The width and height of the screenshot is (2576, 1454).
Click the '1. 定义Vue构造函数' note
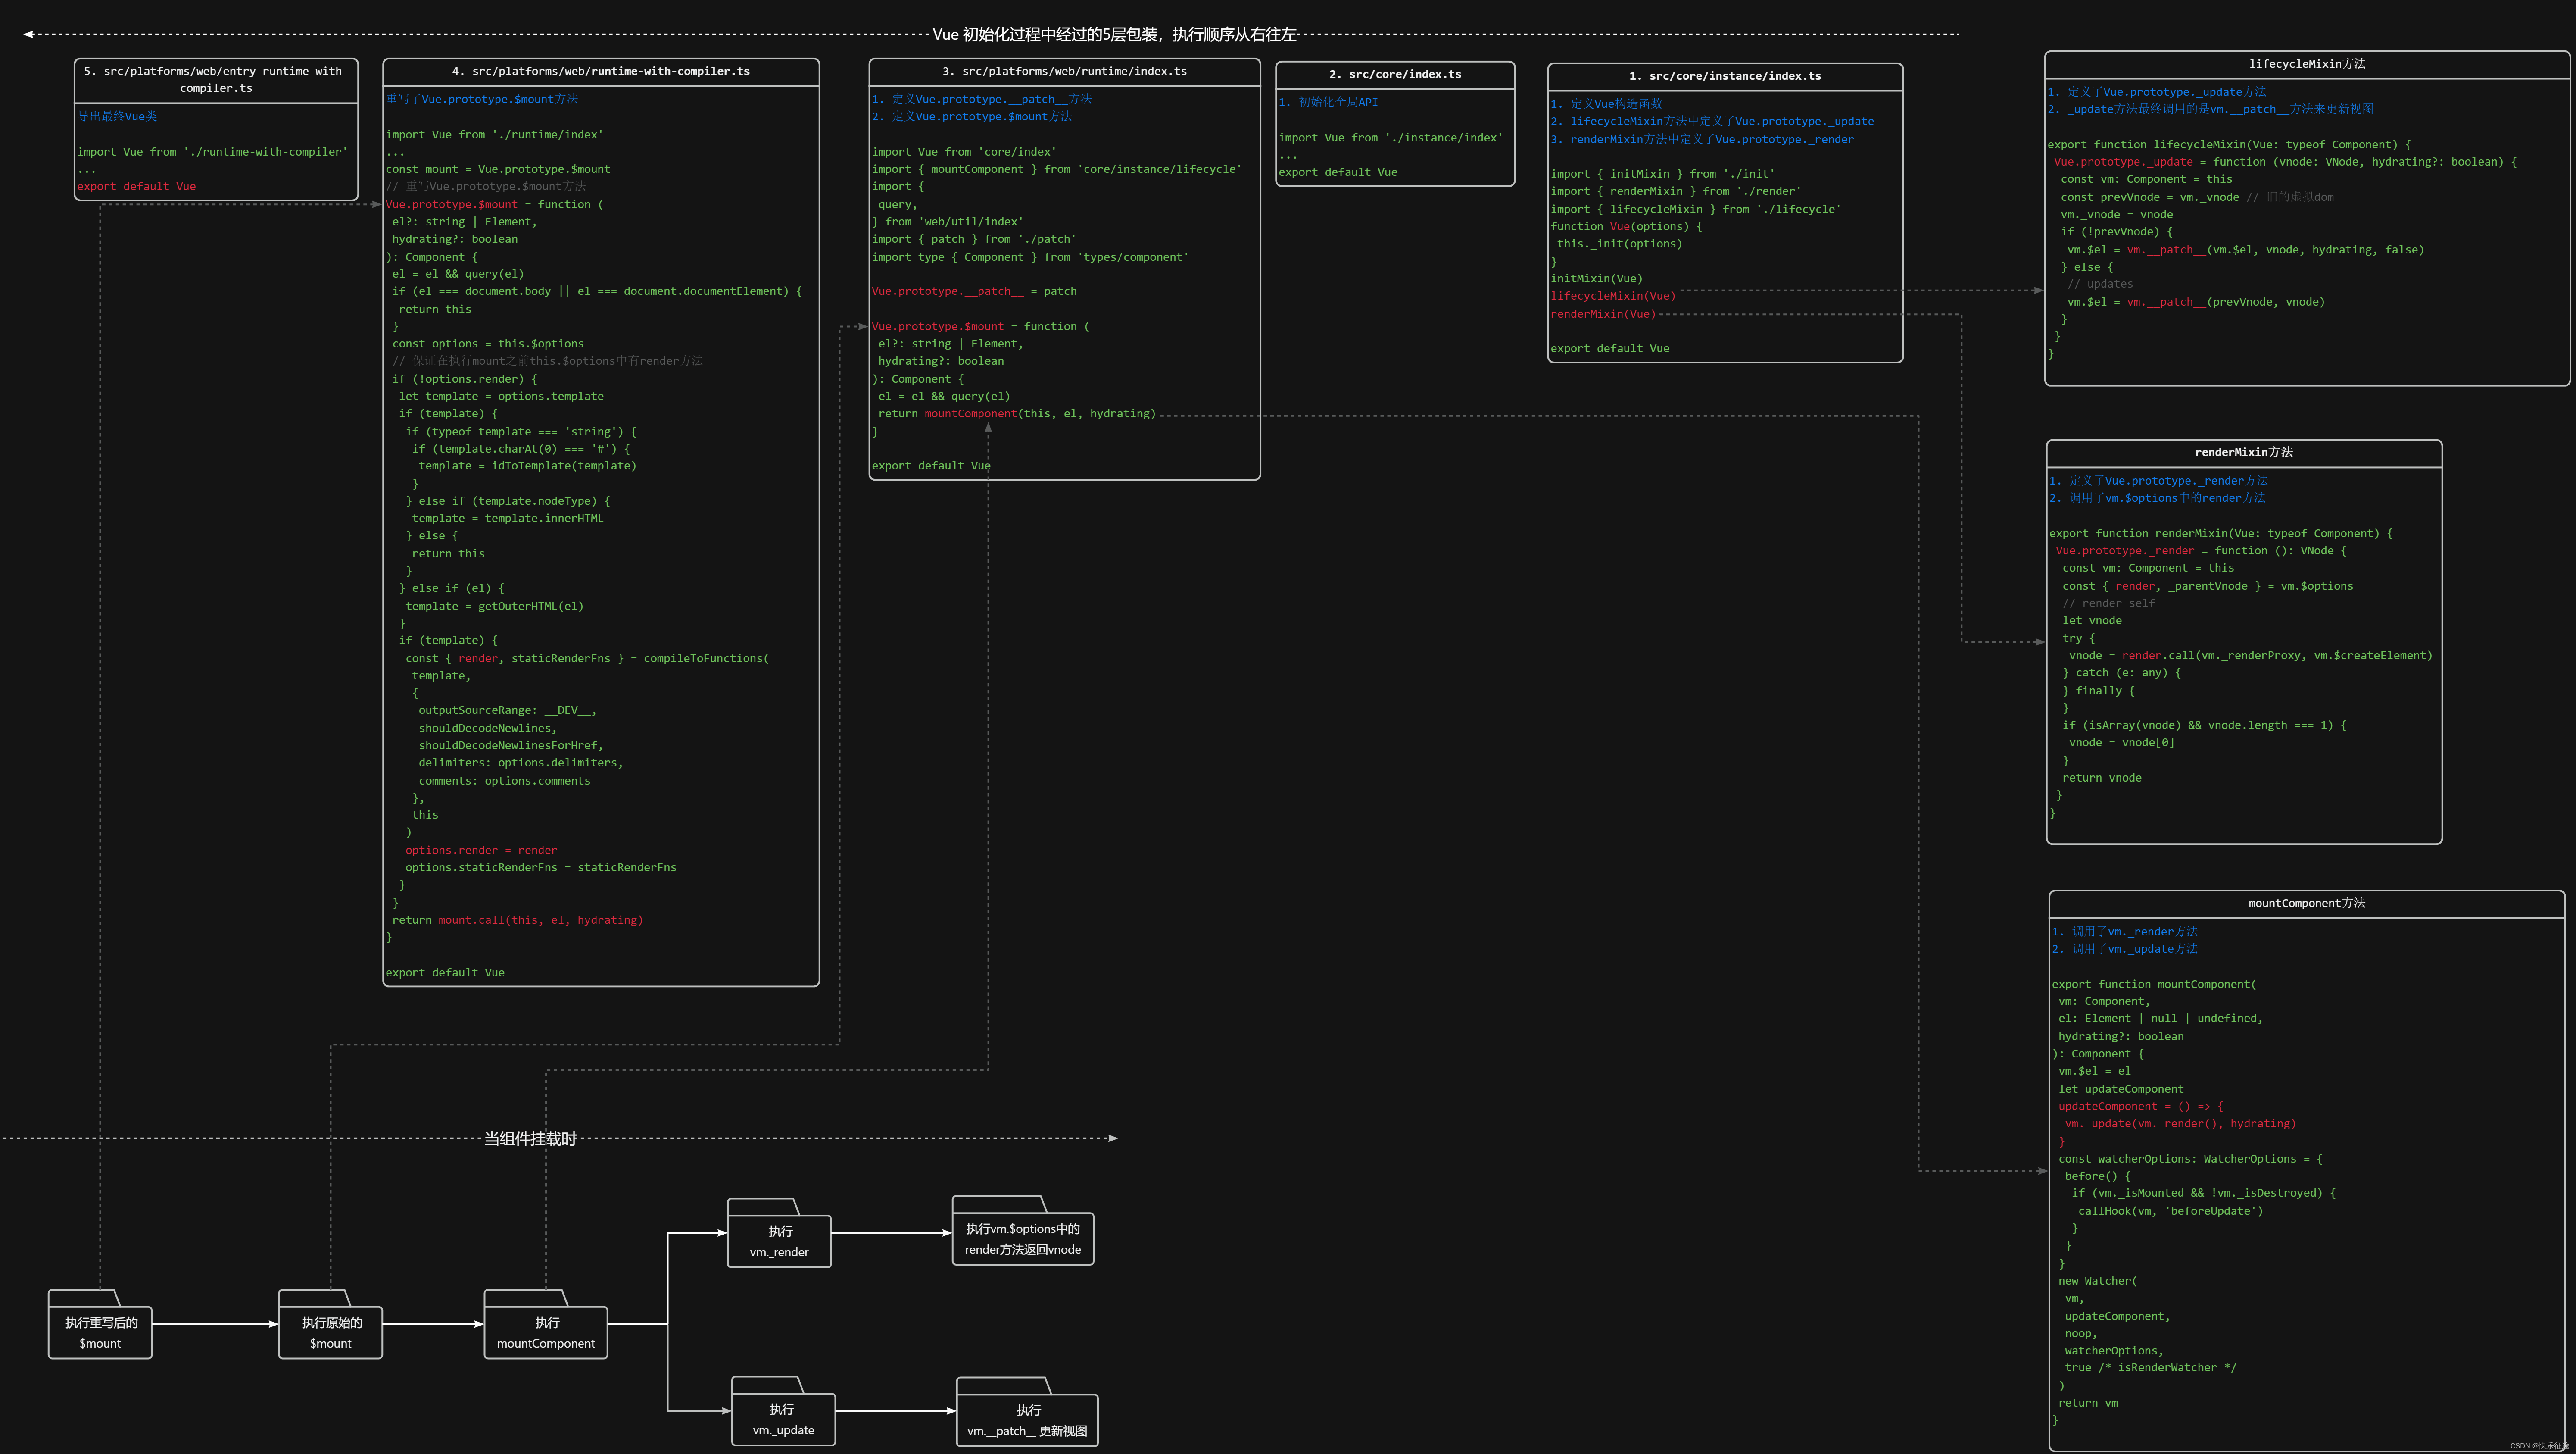point(1606,104)
